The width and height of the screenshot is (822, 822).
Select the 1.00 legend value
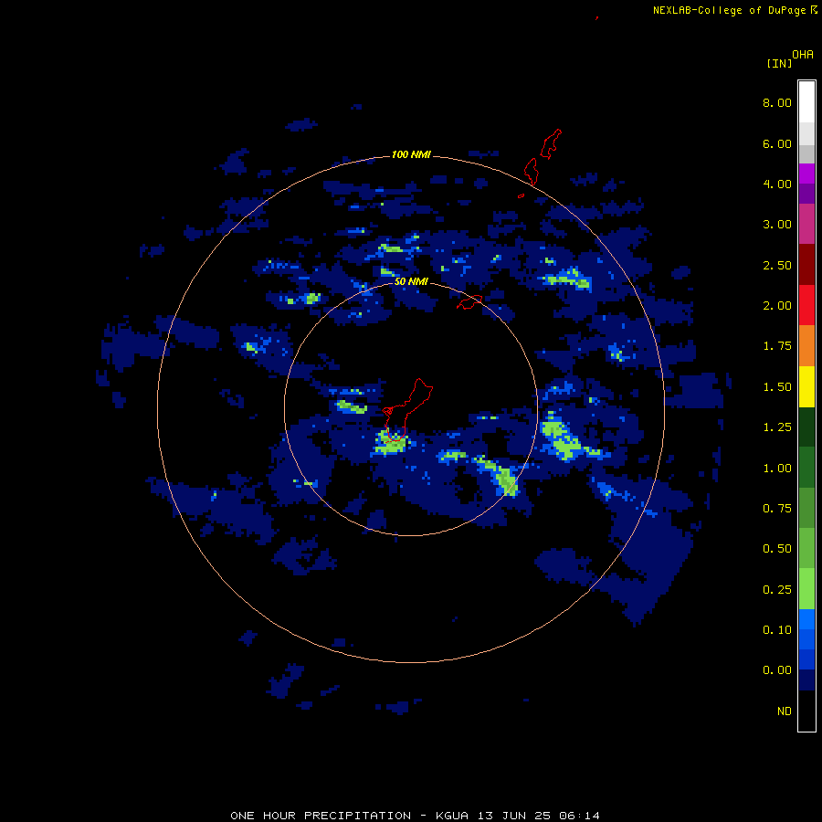[x=777, y=469]
